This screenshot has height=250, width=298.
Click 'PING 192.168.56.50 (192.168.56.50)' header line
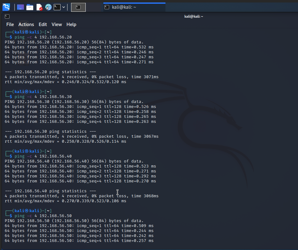(x=74, y=221)
